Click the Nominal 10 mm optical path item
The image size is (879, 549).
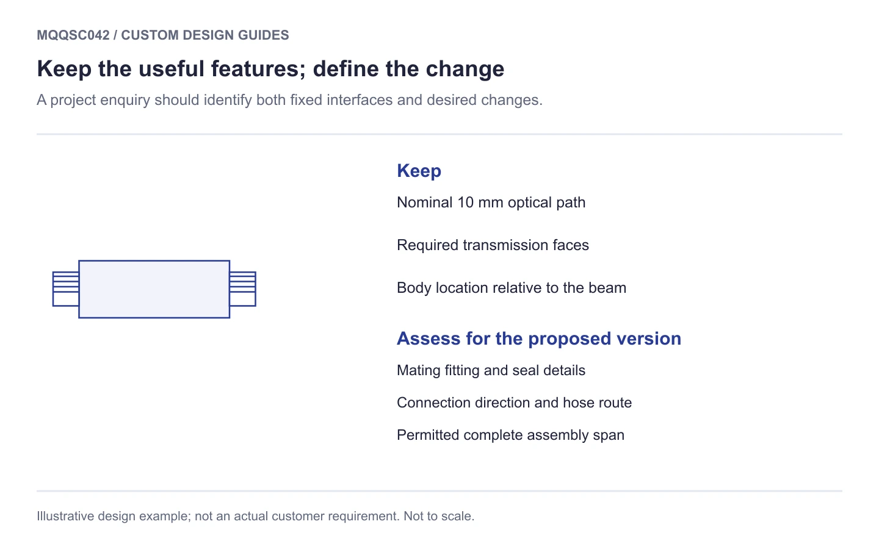(491, 203)
